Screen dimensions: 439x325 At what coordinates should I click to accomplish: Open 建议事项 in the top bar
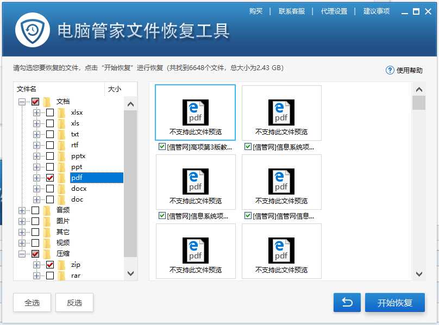click(377, 11)
